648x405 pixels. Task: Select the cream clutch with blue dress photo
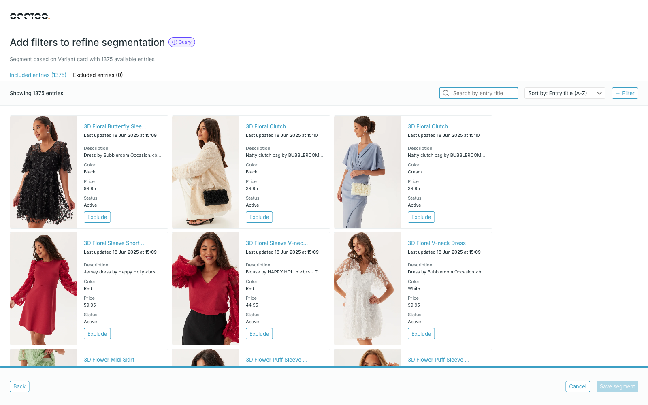(x=368, y=172)
